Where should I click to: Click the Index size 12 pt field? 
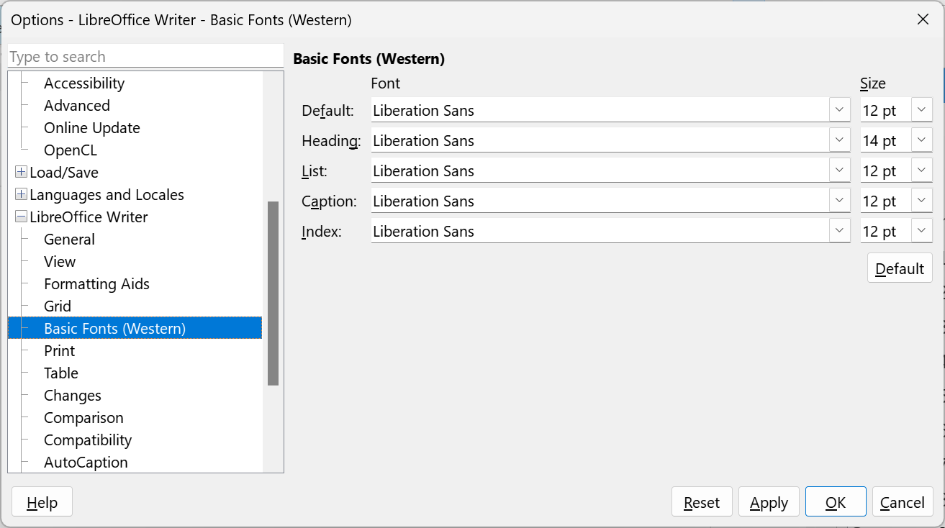886,231
